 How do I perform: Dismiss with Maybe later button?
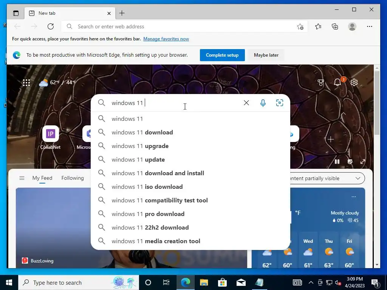(x=266, y=55)
